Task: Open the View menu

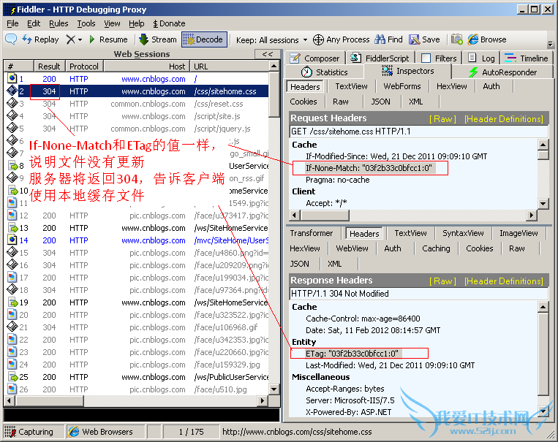Action: [112, 23]
